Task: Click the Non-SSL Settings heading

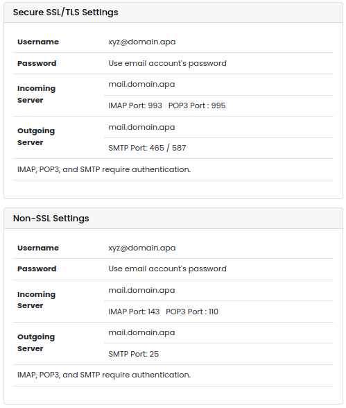Action: [x=51, y=218]
